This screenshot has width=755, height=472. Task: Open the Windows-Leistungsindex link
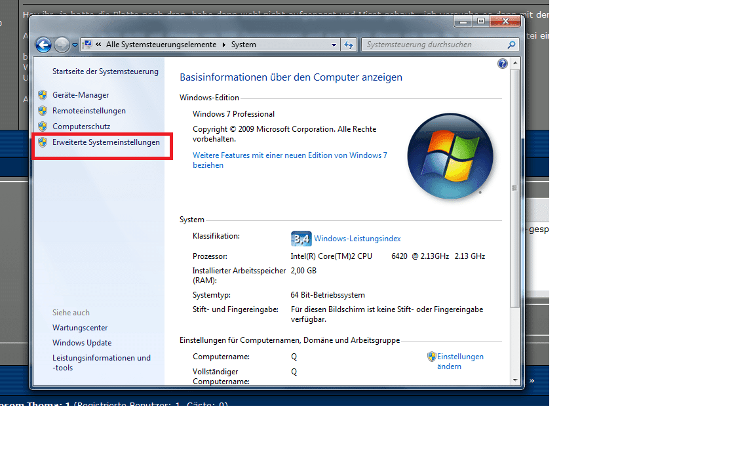pyautogui.click(x=357, y=239)
